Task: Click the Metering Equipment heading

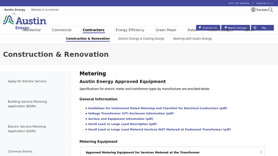Action: [x=98, y=141]
